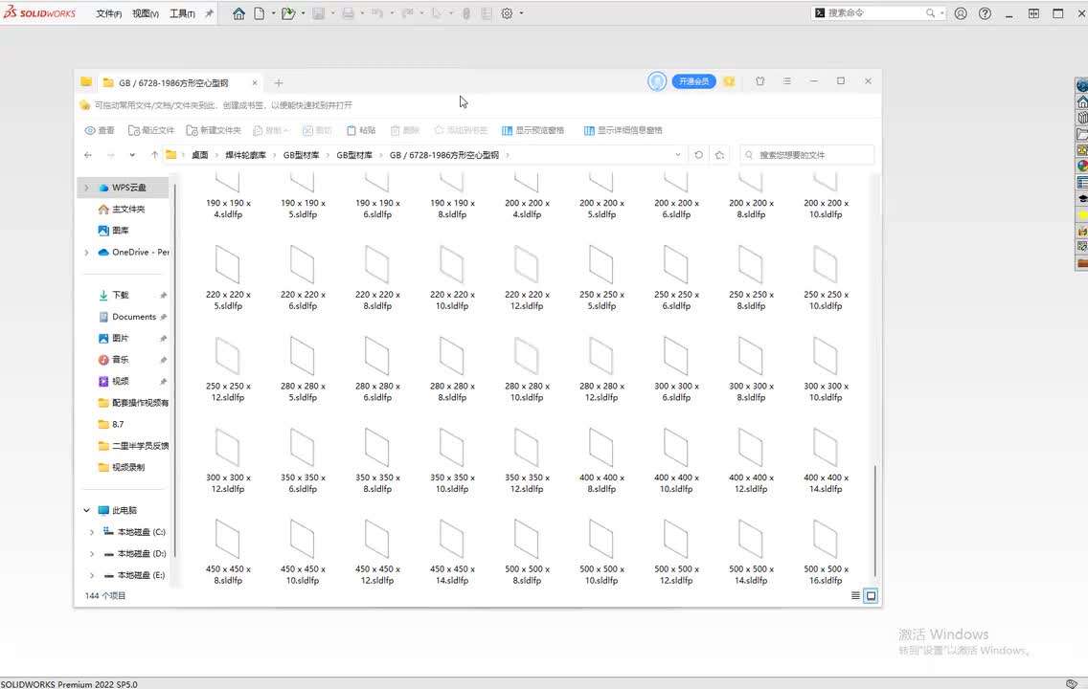Open a file in SolidWorks
The height and width of the screenshot is (689, 1088).
coord(288,13)
